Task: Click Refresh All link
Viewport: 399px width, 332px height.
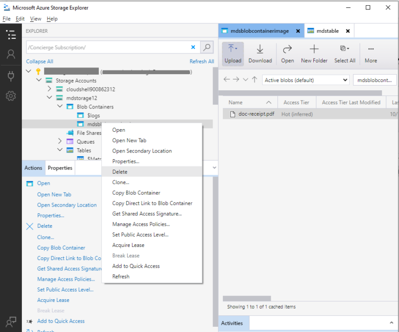Action: coord(202,62)
